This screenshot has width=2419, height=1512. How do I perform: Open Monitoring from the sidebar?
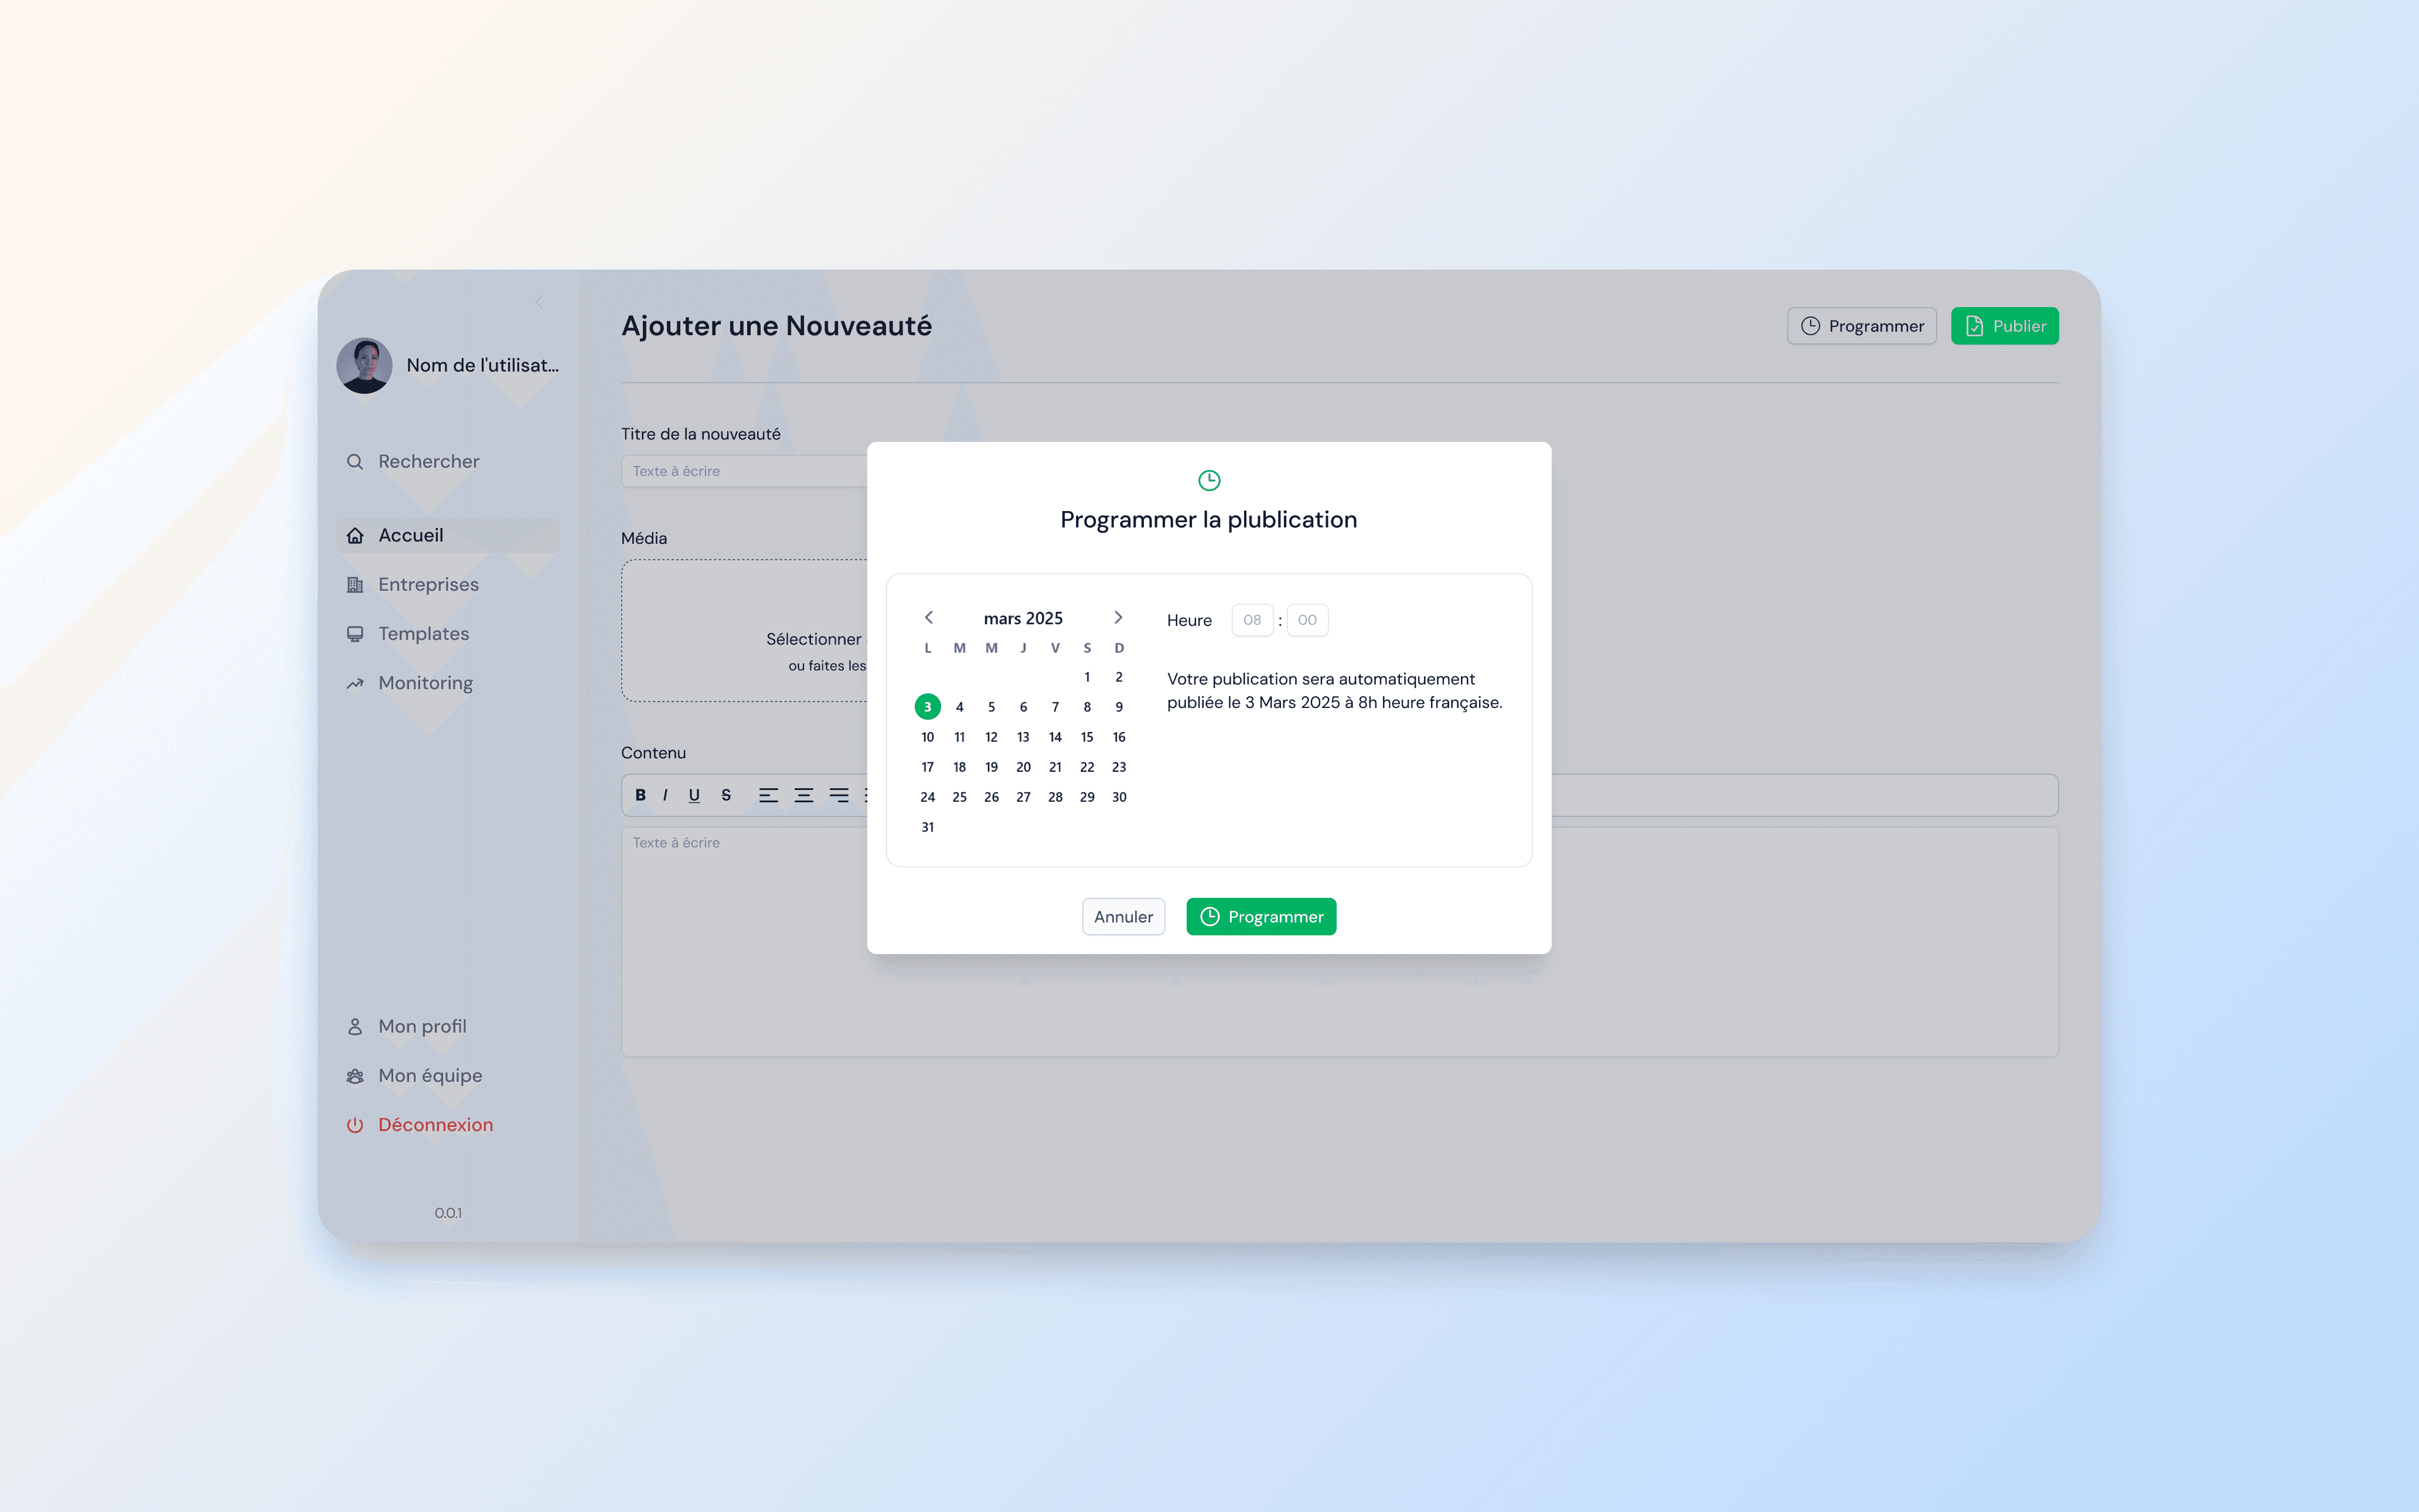click(425, 682)
